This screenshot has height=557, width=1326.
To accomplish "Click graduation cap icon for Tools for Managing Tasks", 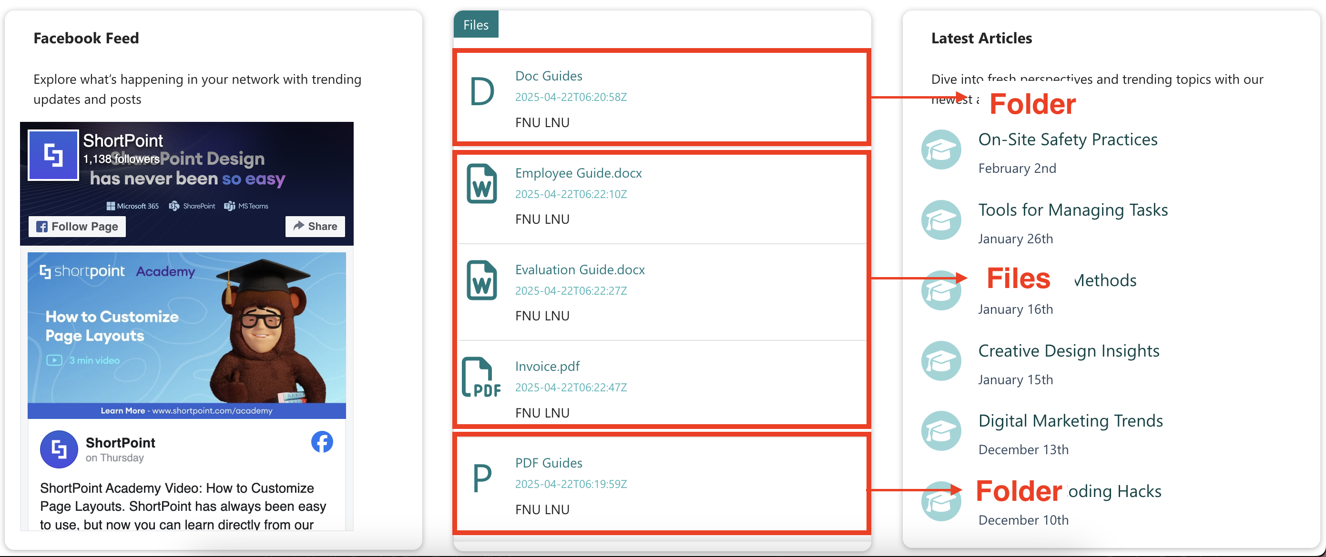I will [x=941, y=220].
